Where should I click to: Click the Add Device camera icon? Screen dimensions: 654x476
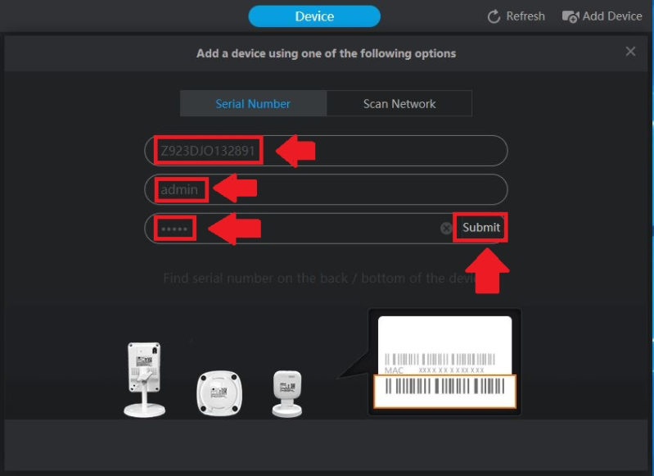pos(571,16)
